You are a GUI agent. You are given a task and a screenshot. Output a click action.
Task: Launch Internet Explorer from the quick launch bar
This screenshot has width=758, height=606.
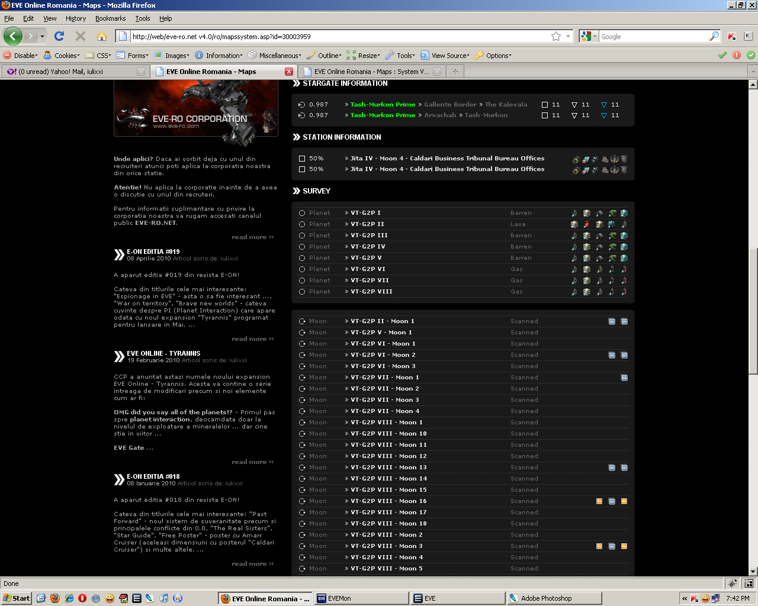(69, 598)
